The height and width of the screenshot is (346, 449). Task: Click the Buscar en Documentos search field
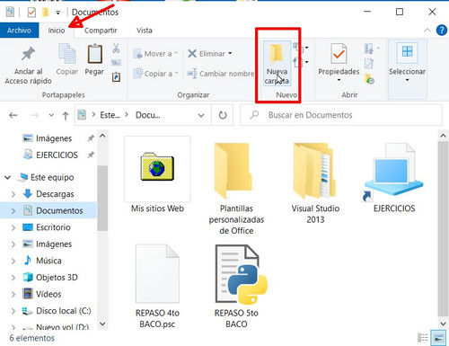(x=341, y=115)
